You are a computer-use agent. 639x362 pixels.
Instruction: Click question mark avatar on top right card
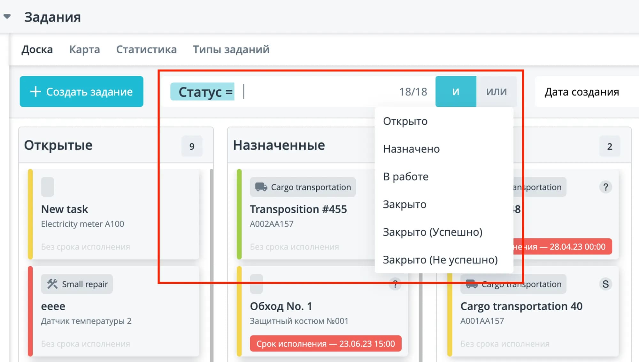coord(605,187)
